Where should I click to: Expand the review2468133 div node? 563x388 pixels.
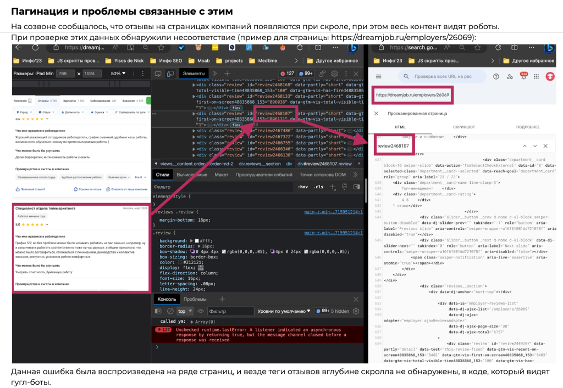pyautogui.click(x=194, y=97)
